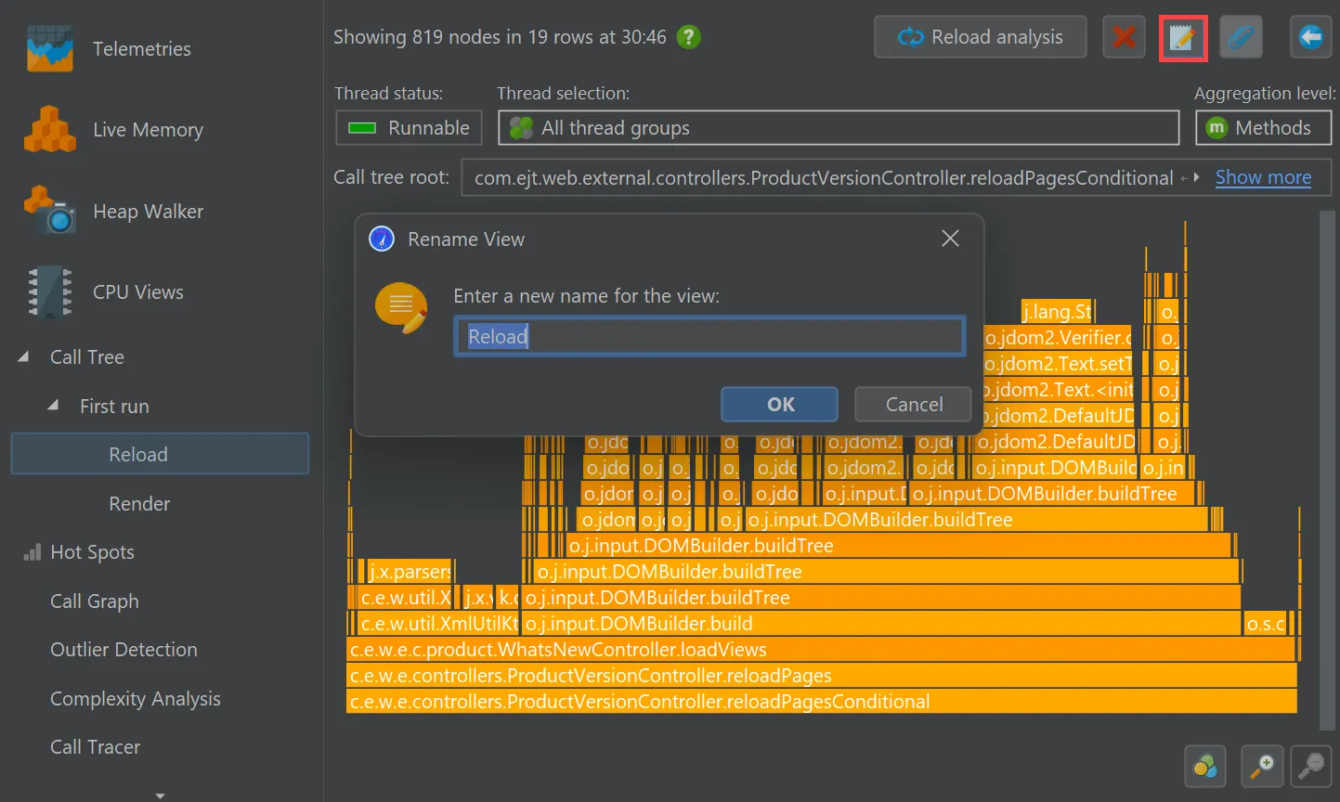Collapse the First run node
This screenshot has width=1340, height=802.
(x=53, y=406)
